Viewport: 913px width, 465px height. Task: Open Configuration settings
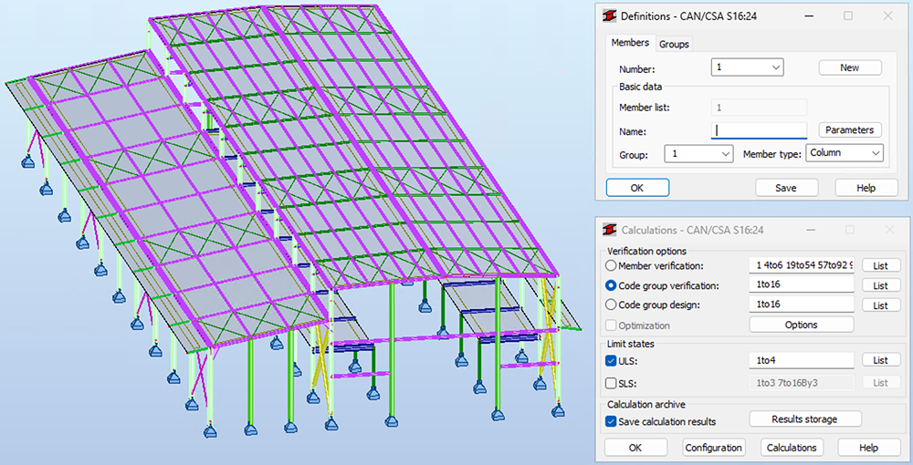(713, 448)
